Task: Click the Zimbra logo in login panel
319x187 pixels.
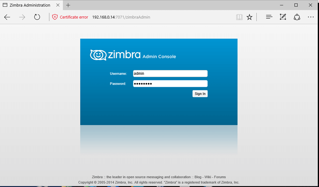Action: (115, 55)
